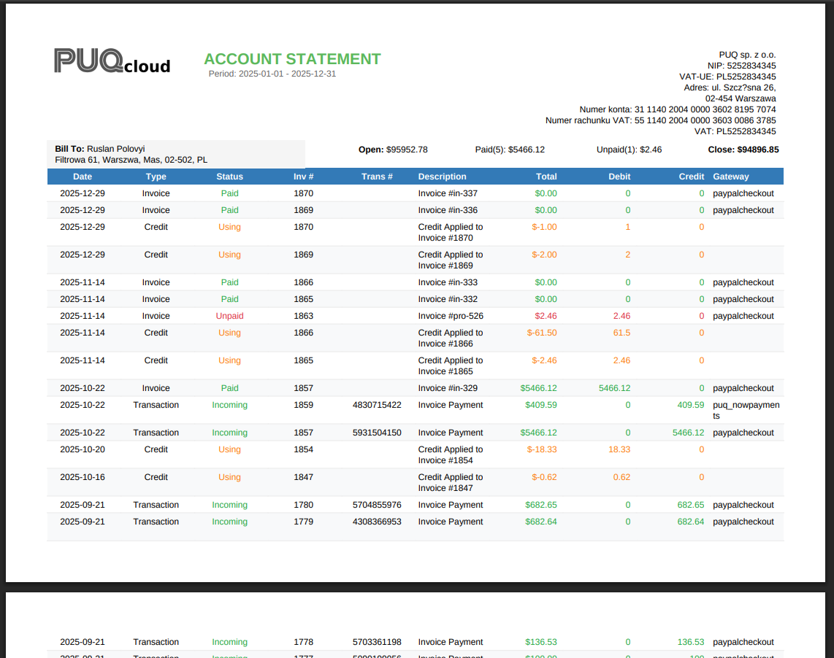Click the ACCOUNT STATEMENT heading
The height and width of the screenshot is (658, 834).
tap(292, 59)
